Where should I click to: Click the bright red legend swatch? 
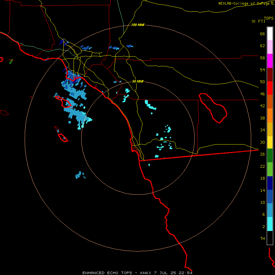coord(270,88)
